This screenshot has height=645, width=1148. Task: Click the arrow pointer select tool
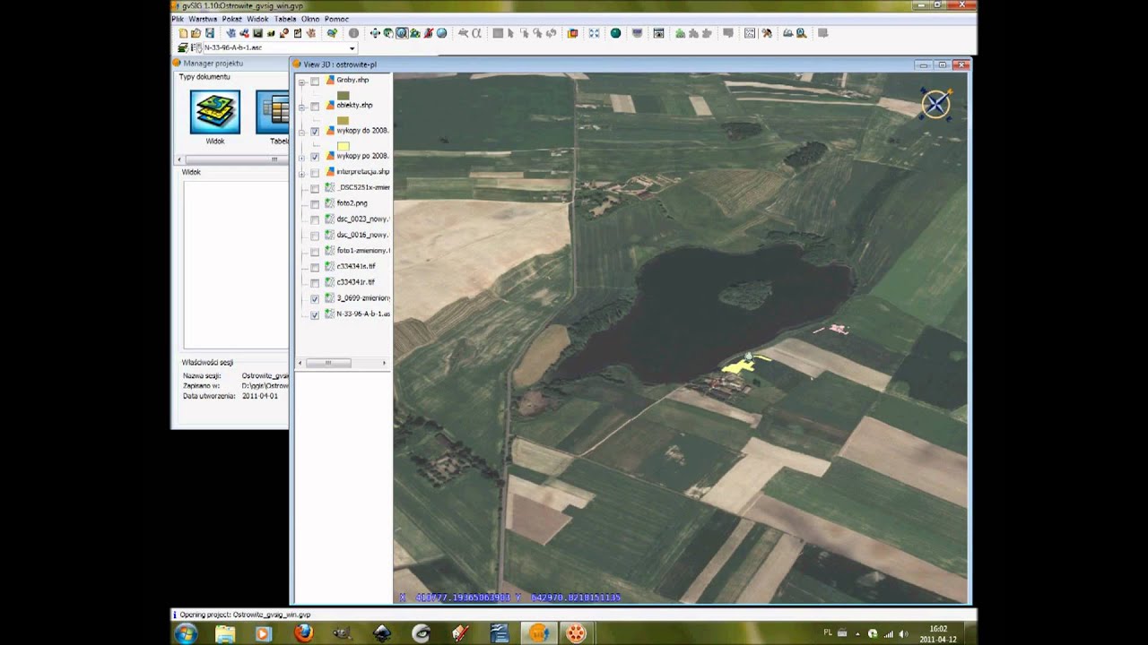click(x=510, y=33)
